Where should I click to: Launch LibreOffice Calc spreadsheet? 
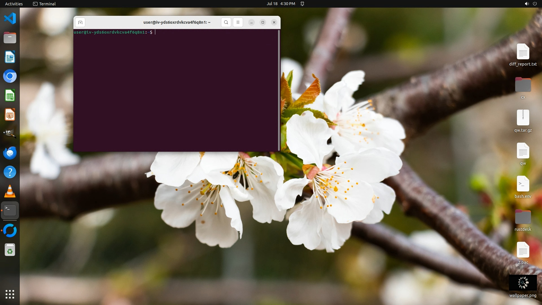[x=10, y=95]
